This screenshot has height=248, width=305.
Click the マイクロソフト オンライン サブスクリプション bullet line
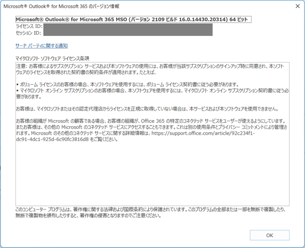pyautogui.click(x=152, y=94)
